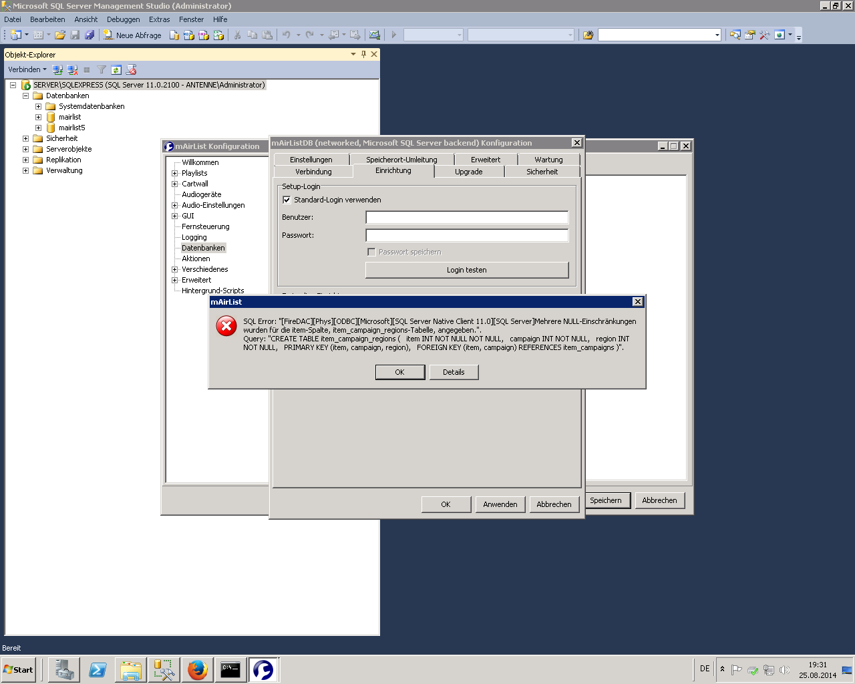Viewport: 855px width, 684px height.
Task: Click the Filter icon in Objekt-Explorer
Action: tap(102, 69)
